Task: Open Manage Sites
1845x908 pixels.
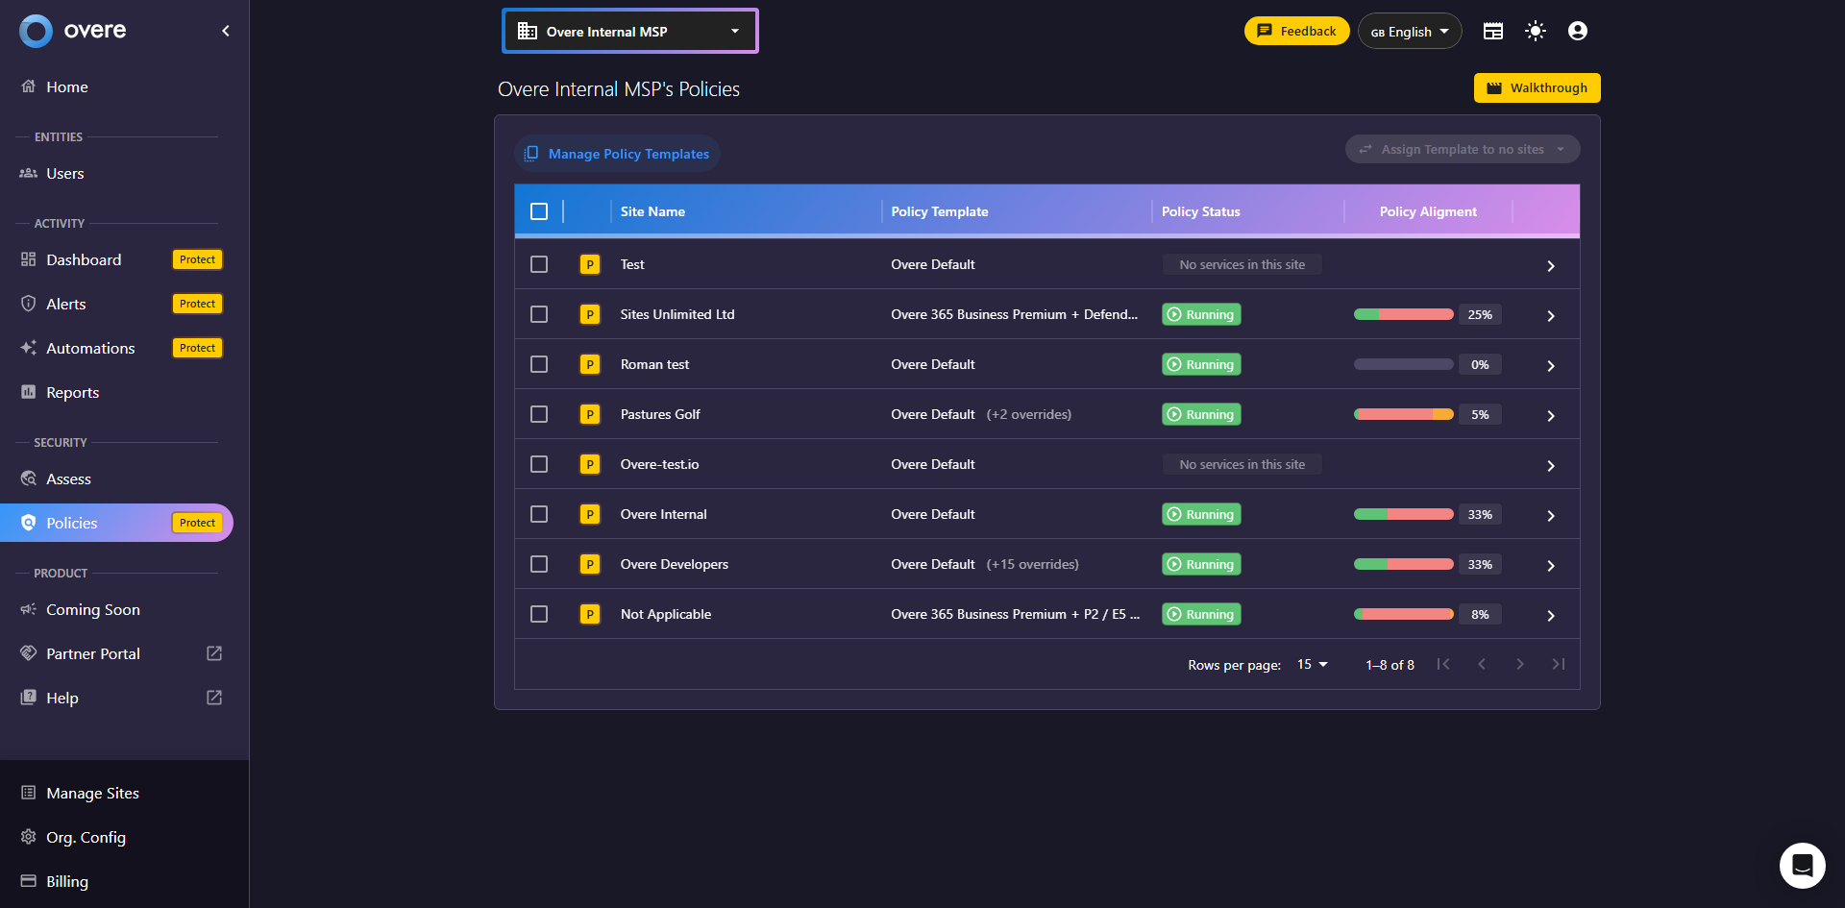Action: (116, 793)
